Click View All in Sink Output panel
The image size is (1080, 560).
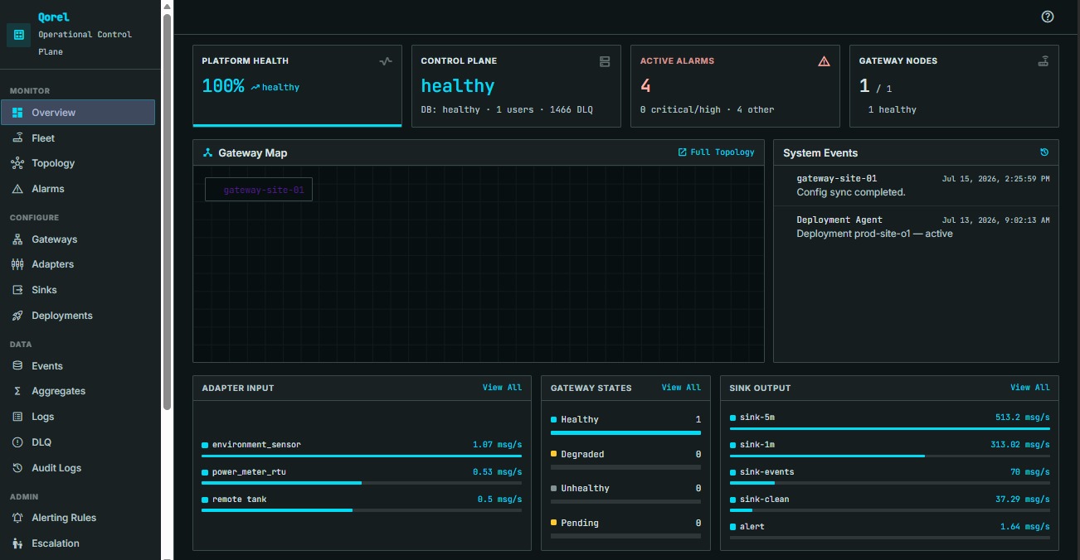point(1030,388)
